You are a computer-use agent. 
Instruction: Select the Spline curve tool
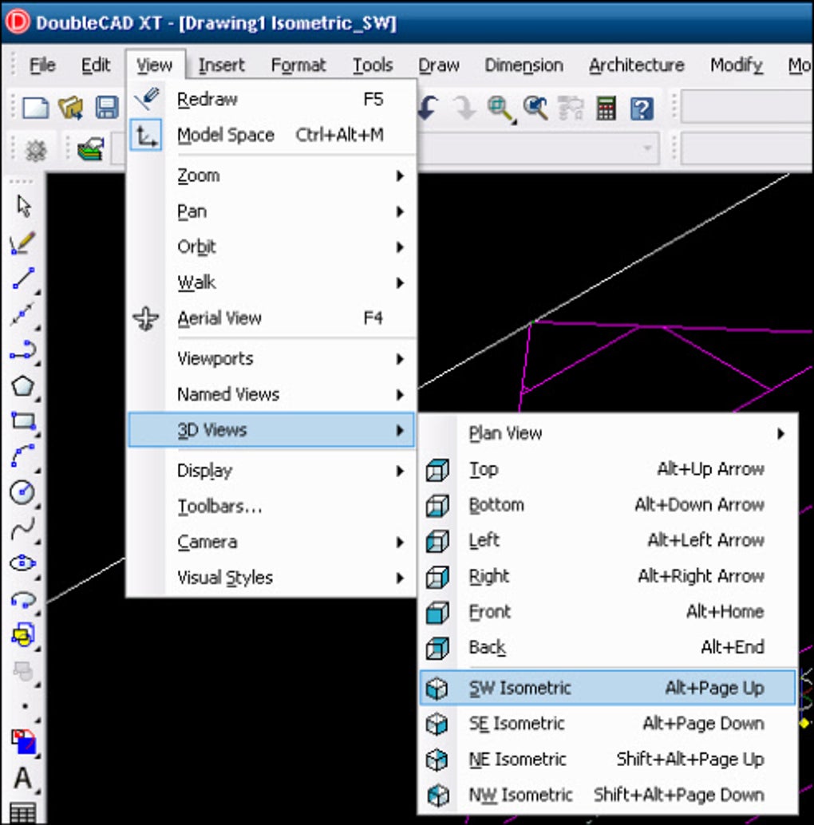[x=23, y=527]
